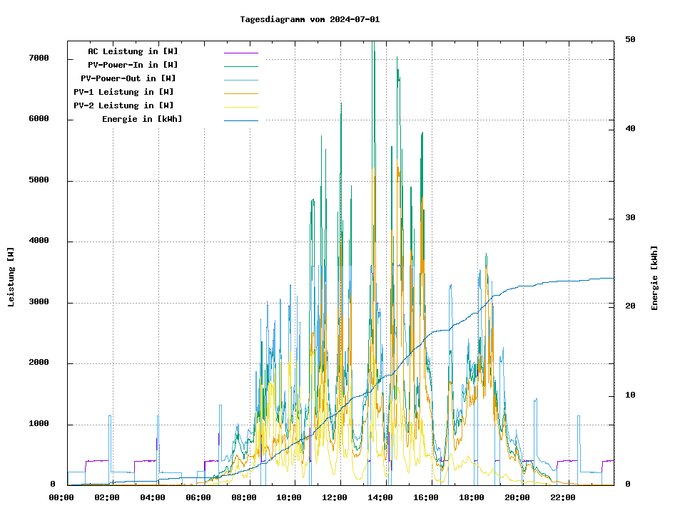Select the 'Energie in [kWh]' legend label
The width and height of the screenshot is (685, 513).
pyautogui.click(x=142, y=119)
